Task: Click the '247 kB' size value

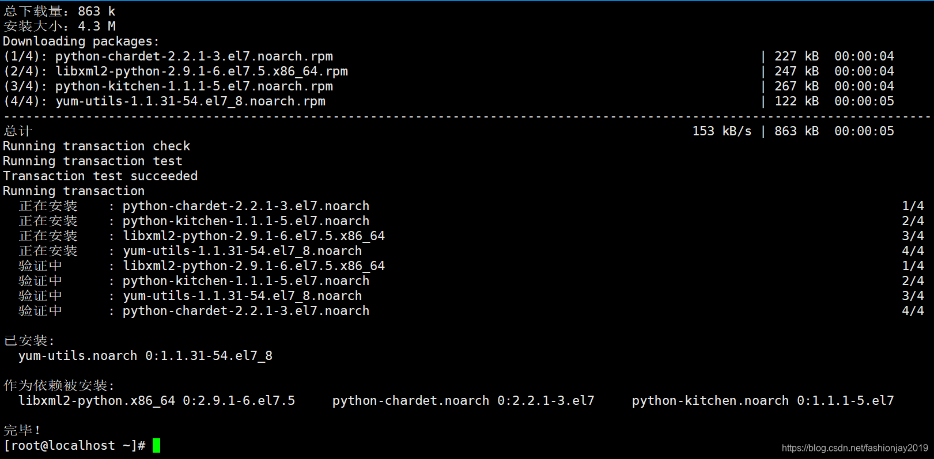Action: (796, 71)
